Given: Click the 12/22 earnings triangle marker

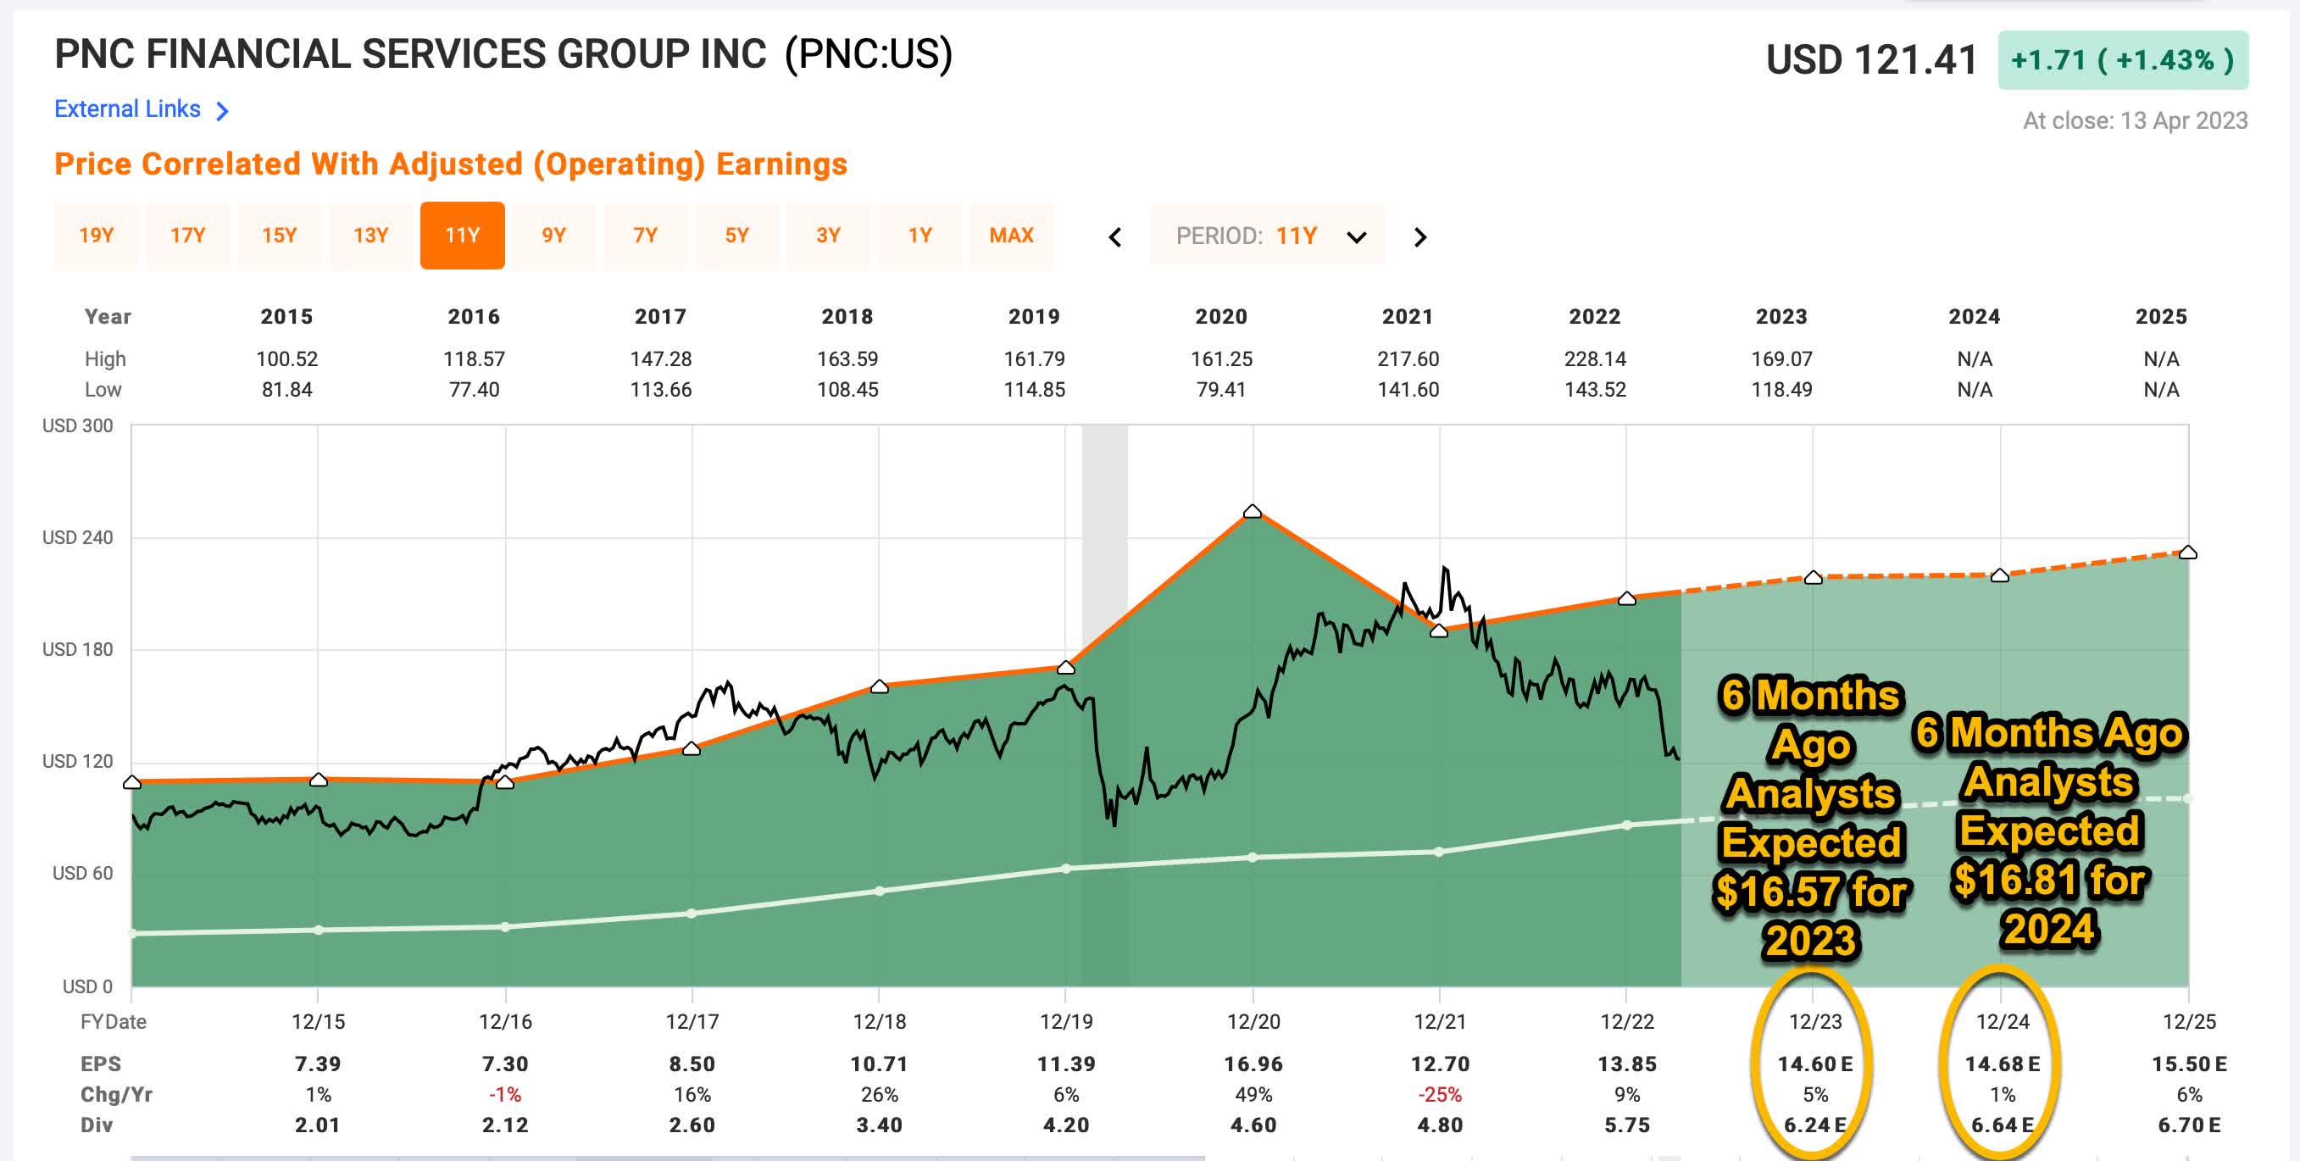Looking at the screenshot, I should click(x=1627, y=598).
